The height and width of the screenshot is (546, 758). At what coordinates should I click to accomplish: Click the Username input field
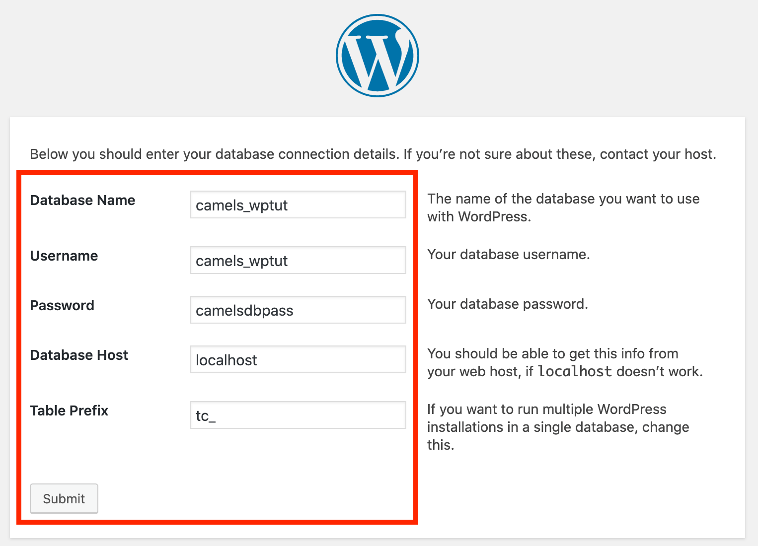pos(298,260)
